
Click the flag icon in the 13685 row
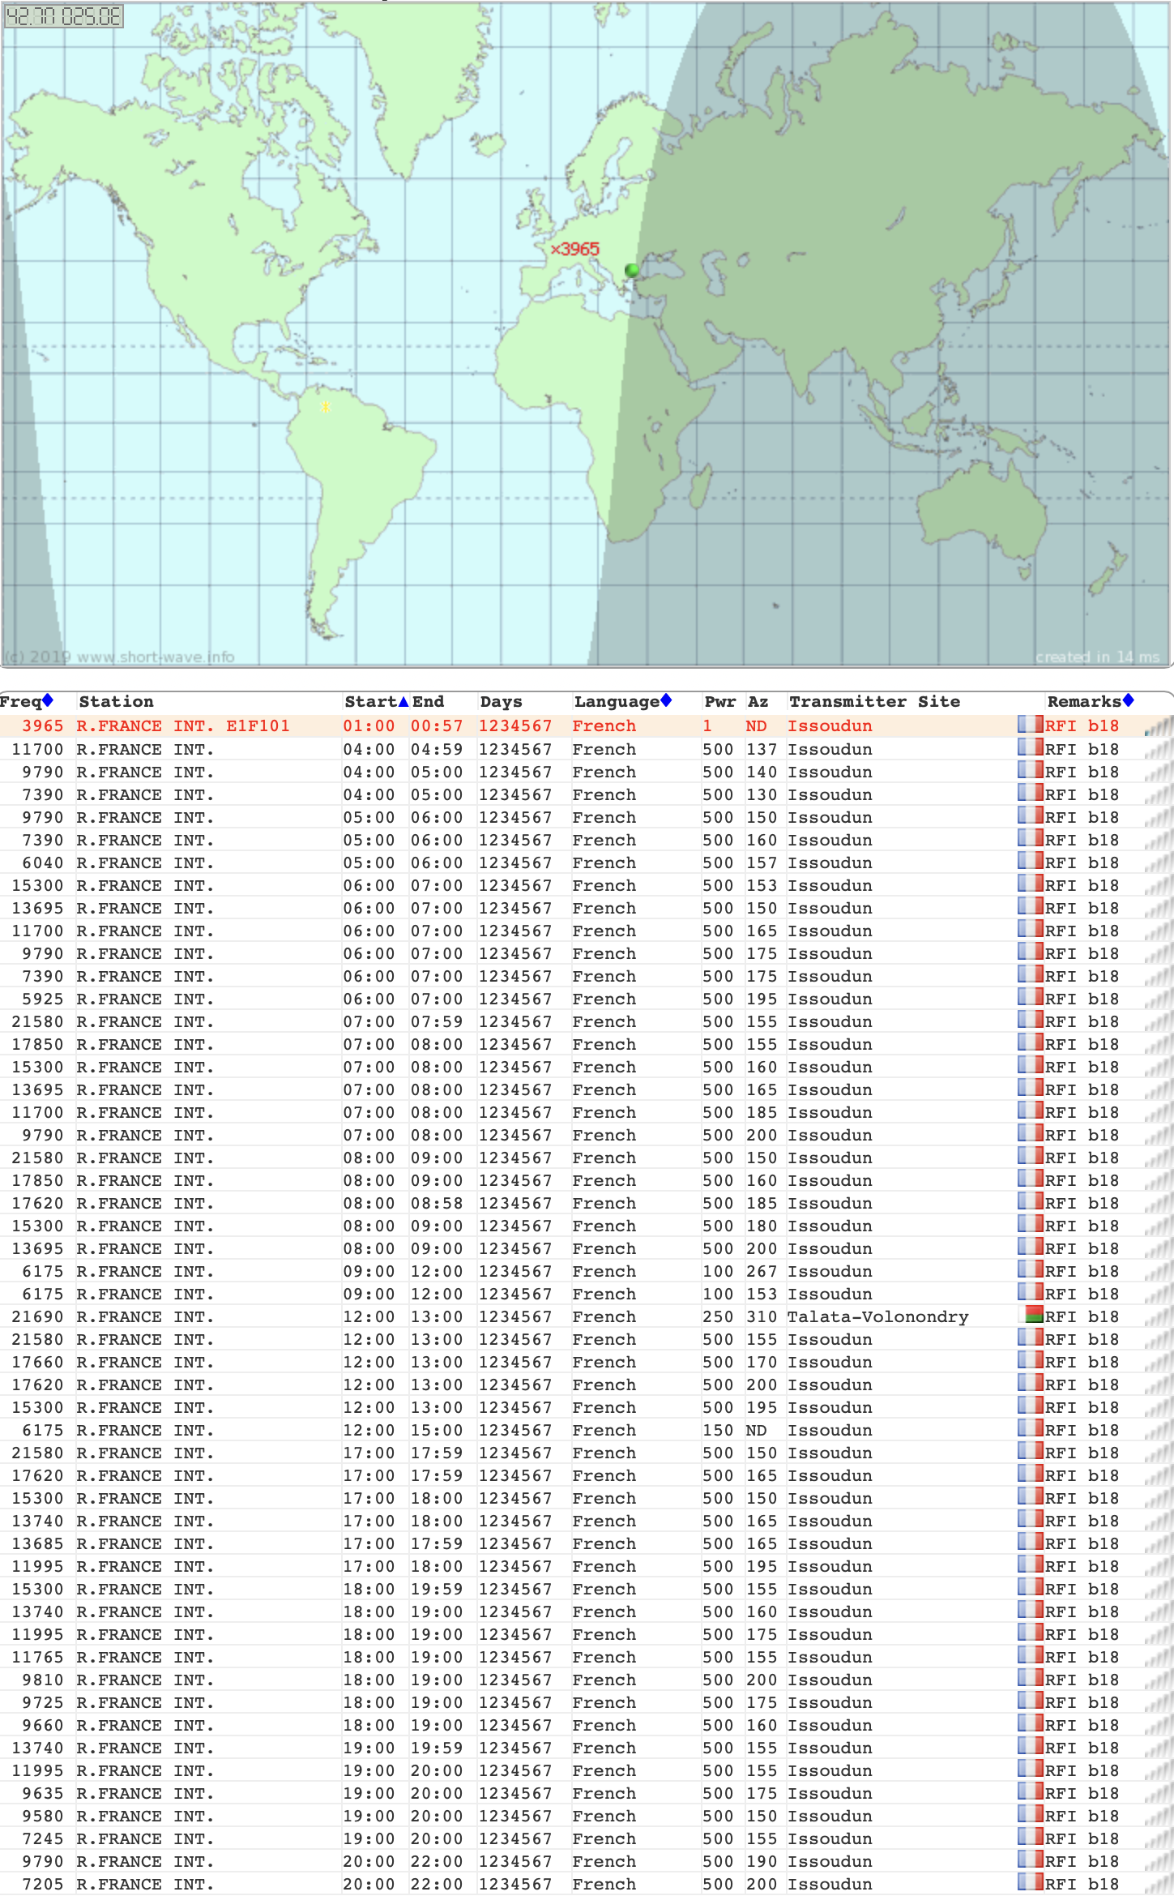coord(1031,1542)
